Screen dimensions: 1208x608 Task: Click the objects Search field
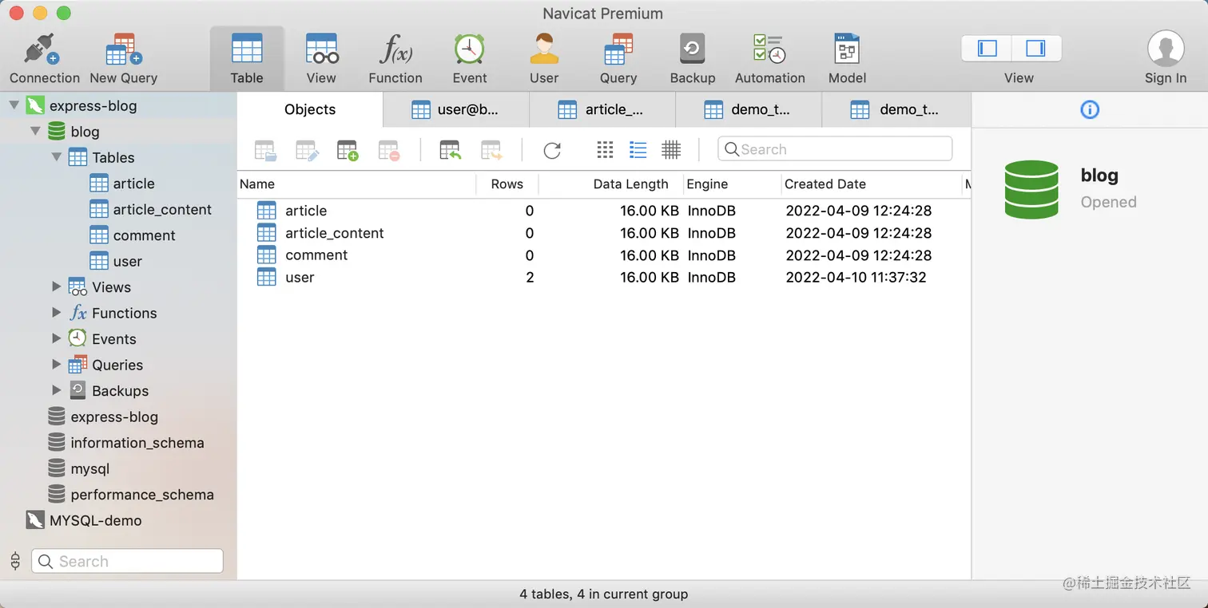(x=835, y=149)
